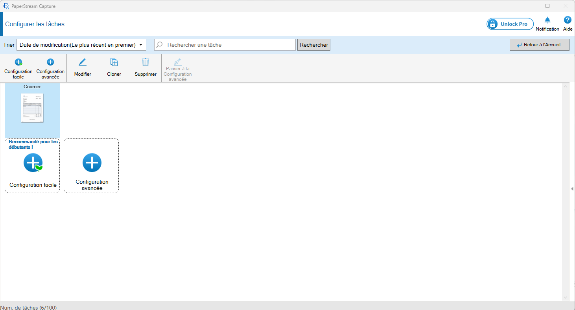Image resolution: width=575 pixels, height=310 pixels.
Task: Click the PaperStream Capture title bar icon
Action: (x=6, y=6)
